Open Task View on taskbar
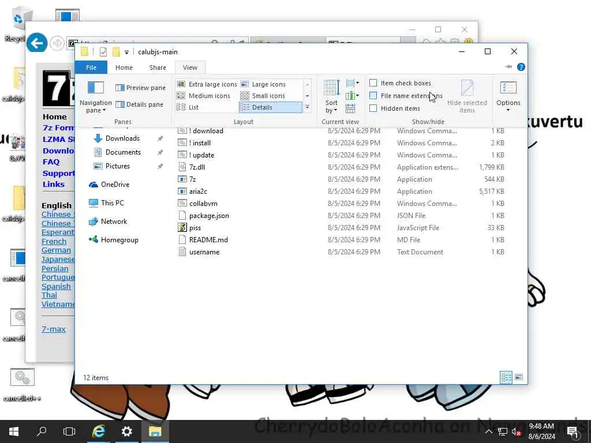Viewport: 591px width, 443px height. point(69,431)
